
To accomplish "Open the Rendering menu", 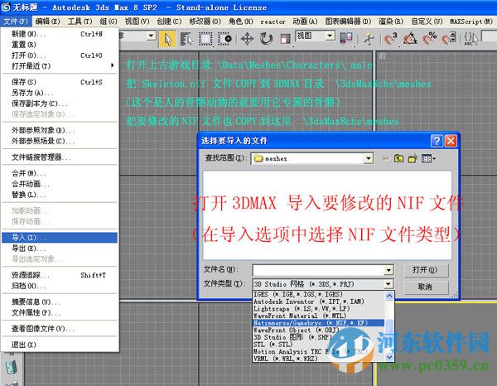I will (x=391, y=22).
